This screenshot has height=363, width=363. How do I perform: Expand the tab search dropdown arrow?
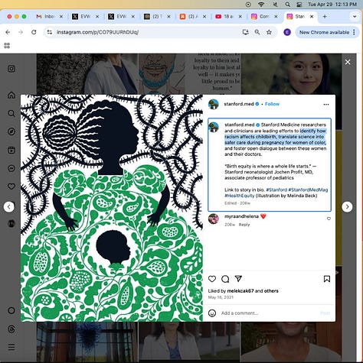pos(355,17)
